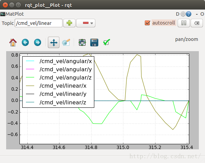Click the /cmd_vel/angular/z legend entry
This screenshot has height=163, width=205.
[66, 78]
